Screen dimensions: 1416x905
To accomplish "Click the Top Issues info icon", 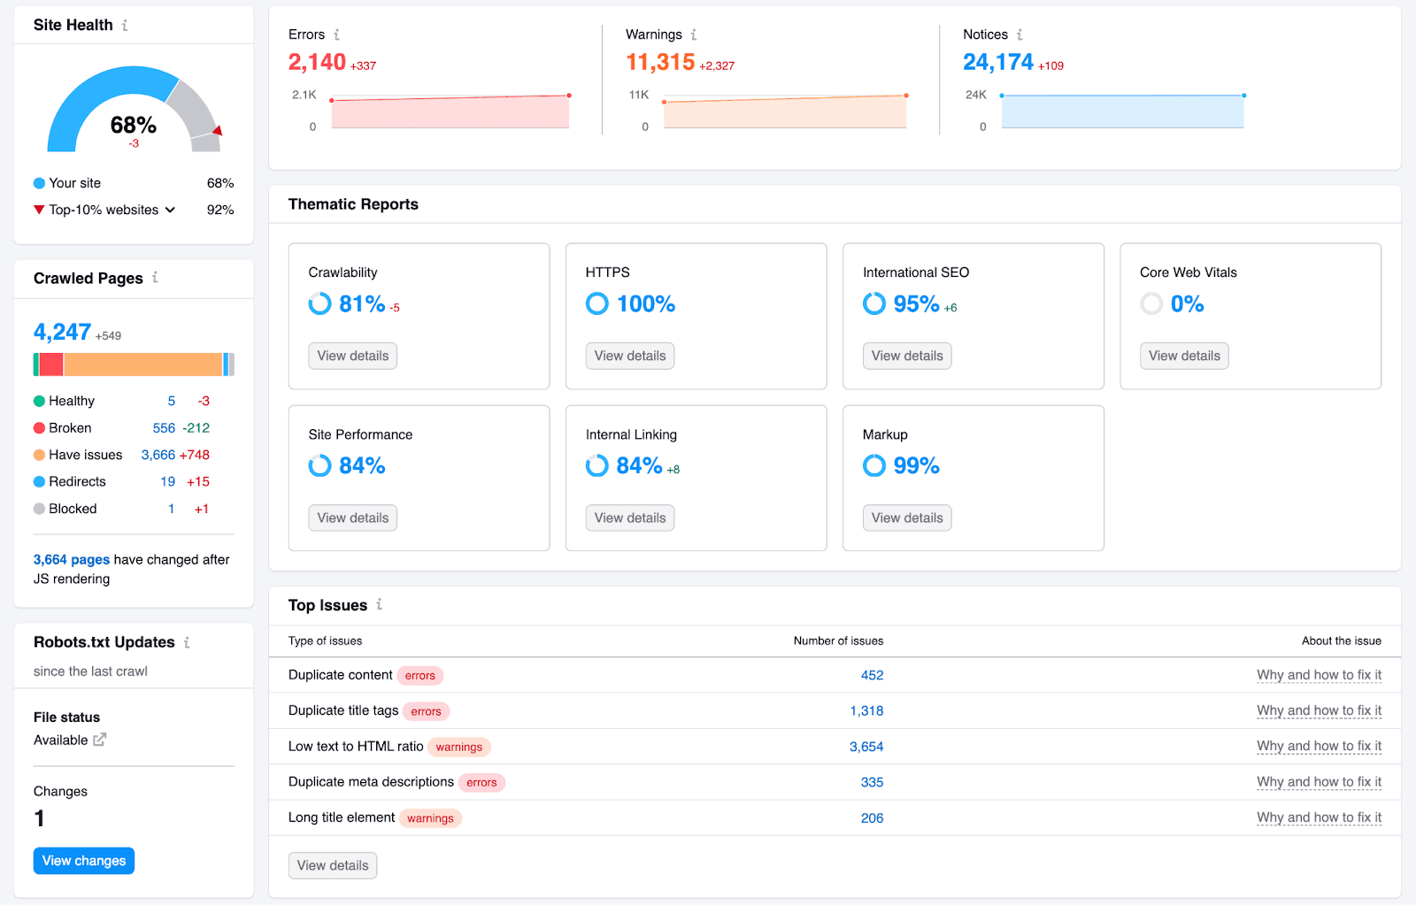I will tap(379, 604).
